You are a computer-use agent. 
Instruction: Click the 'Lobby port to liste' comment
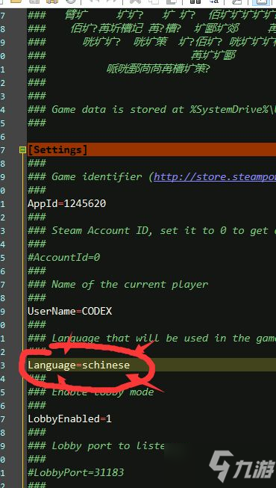click(x=96, y=445)
